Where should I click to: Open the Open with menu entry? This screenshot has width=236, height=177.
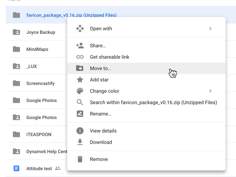click(x=146, y=28)
